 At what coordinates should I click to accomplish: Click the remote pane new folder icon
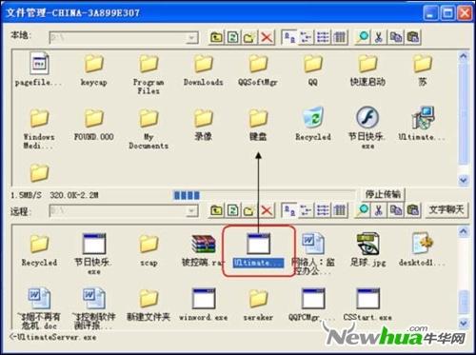[249, 210]
